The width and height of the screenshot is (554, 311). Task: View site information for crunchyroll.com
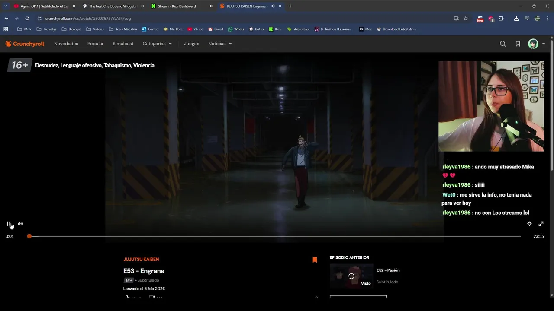point(39,18)
